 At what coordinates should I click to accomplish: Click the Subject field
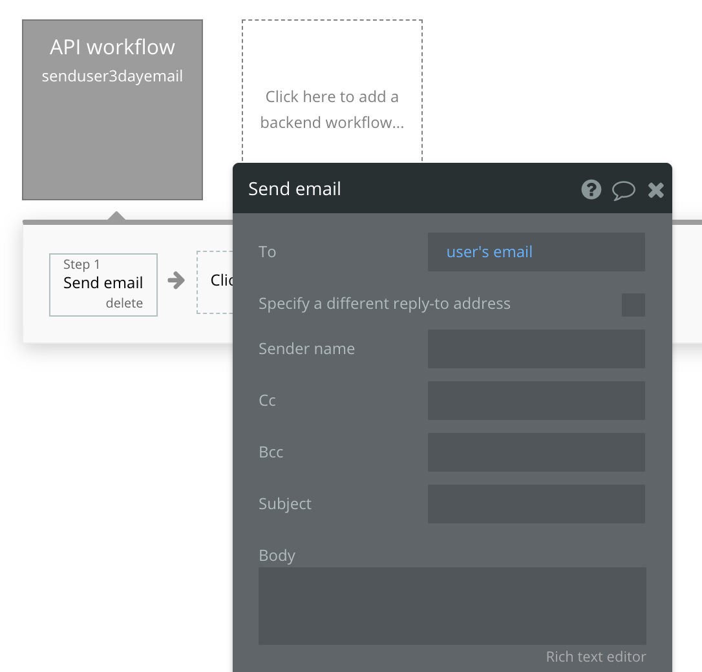point(537,504)
